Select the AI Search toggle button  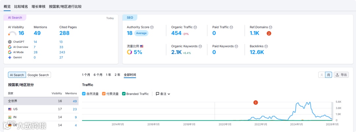(17, 75)
